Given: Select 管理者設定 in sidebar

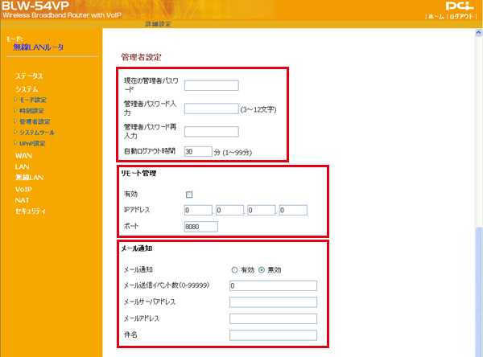Looking at the screenshot, I should click(x=35, y=121).
